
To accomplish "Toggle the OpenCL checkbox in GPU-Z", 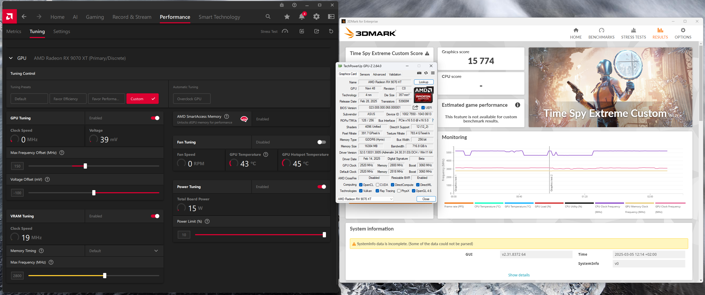I will 361,185.
